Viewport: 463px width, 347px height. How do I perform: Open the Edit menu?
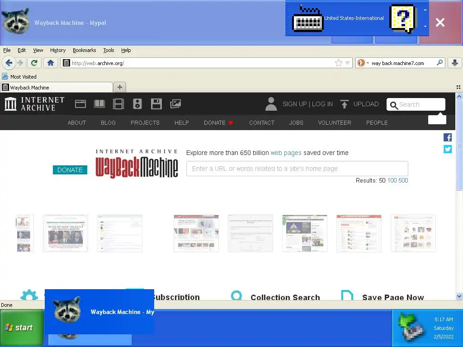22,50
